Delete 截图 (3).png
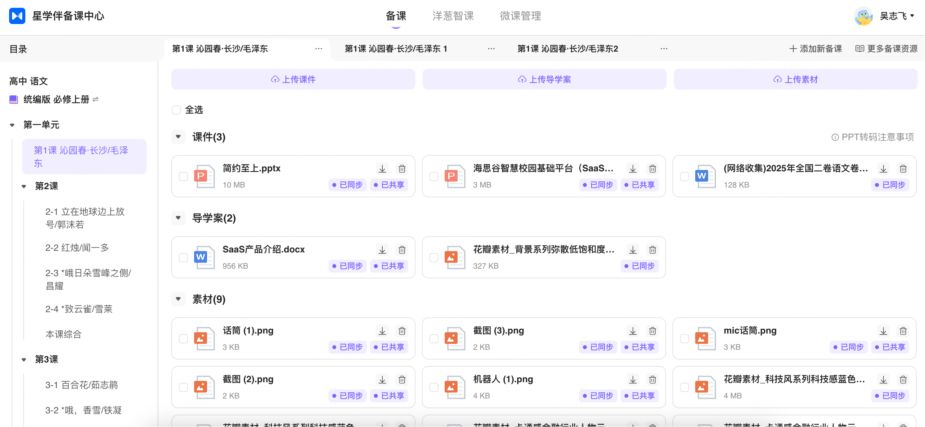The width and height of the screenshot is (925, 427). click(x=652, y=331)
